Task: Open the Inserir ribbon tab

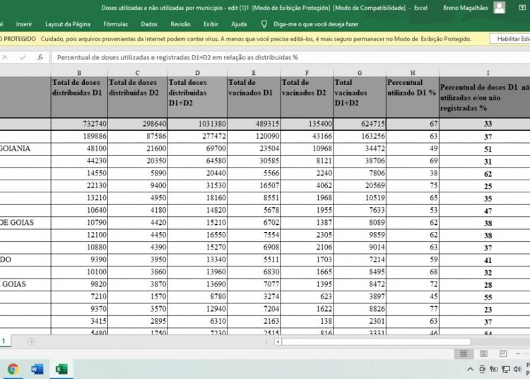Action: (x=23, y=24)
